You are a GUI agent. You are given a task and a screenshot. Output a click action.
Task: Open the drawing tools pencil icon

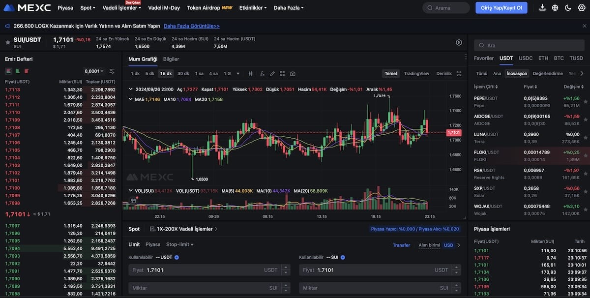pyautogui.click(x=271, y=73)
